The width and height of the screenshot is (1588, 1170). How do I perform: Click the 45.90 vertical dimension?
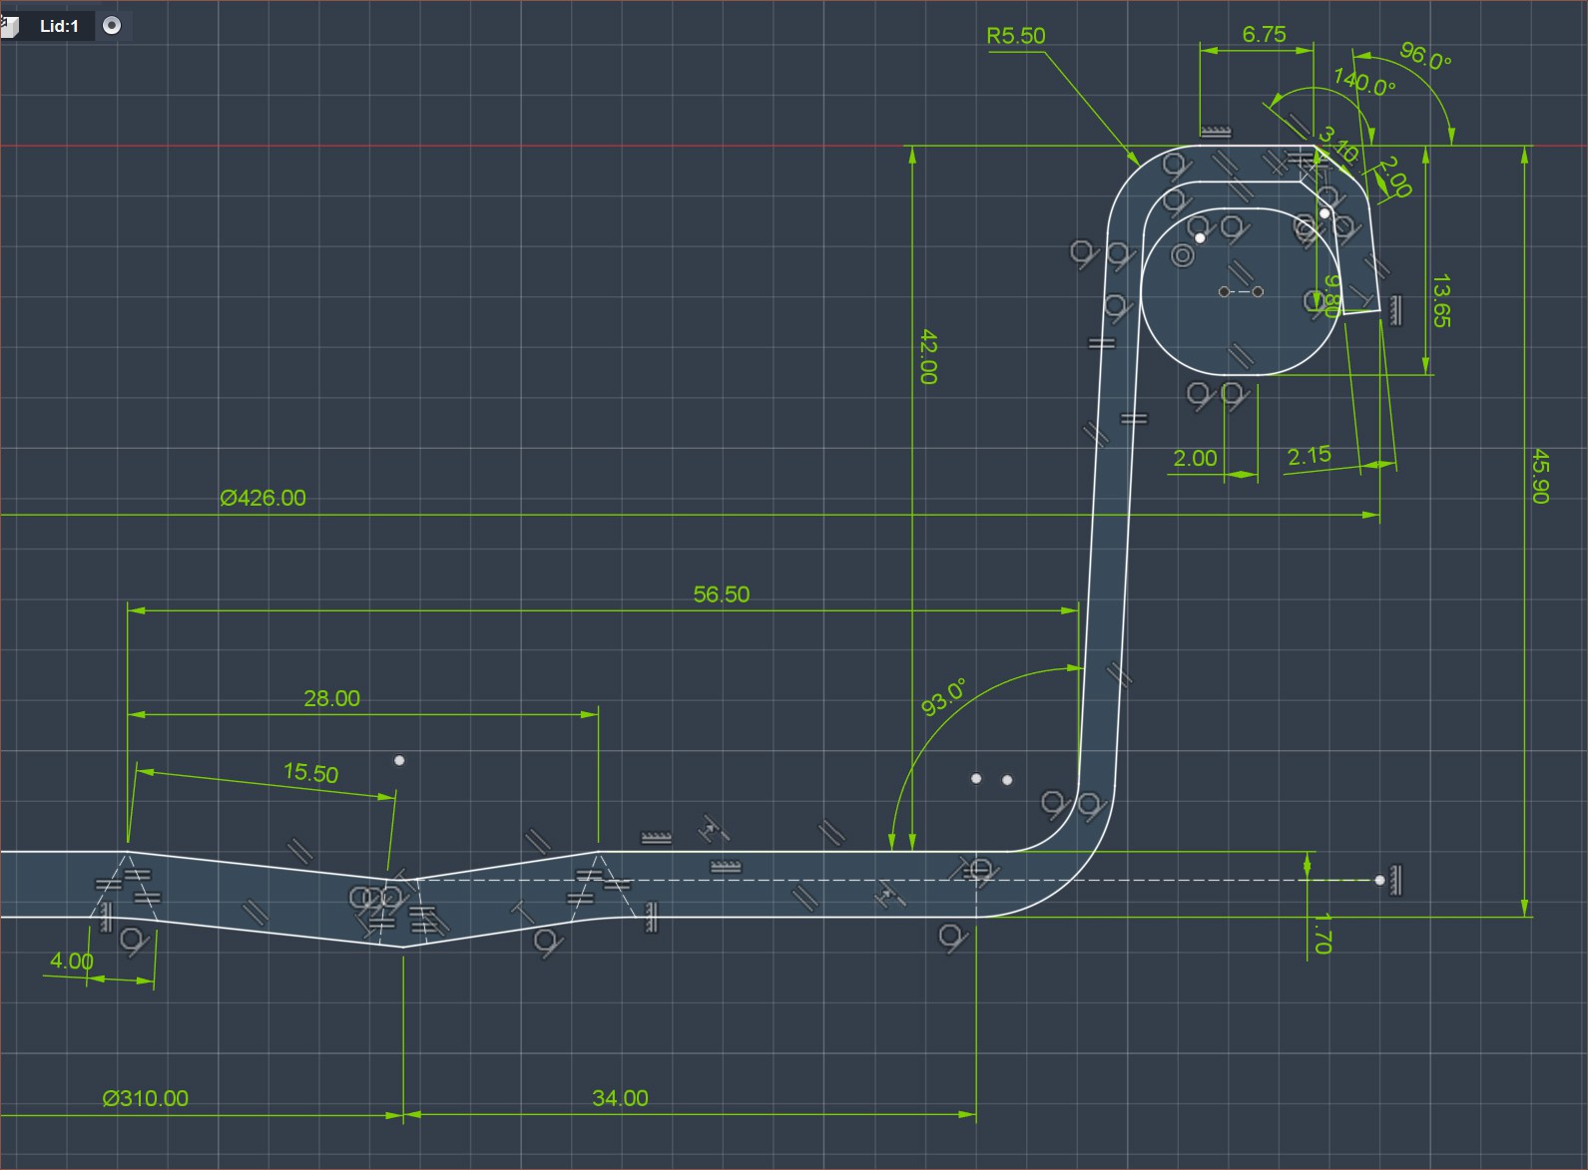[x=1539, y=476]
